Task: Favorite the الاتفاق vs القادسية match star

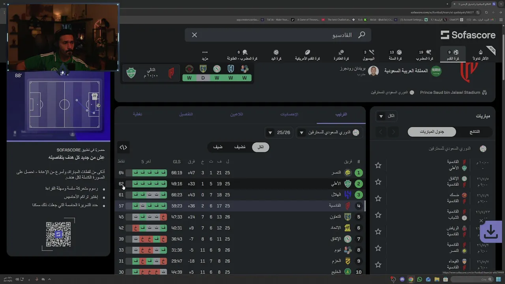Action: point(378,182)
